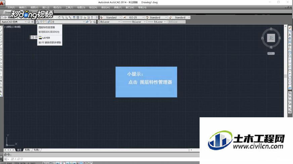Screen dimensions: 293x164
Task: Select the Mirror tool
Action: point(290,35)
